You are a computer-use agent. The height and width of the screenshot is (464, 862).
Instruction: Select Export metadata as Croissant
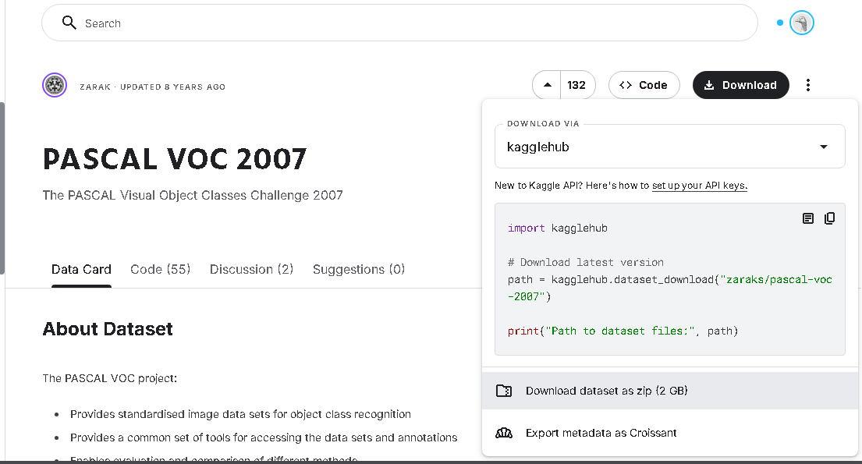(x=601, y=433)
